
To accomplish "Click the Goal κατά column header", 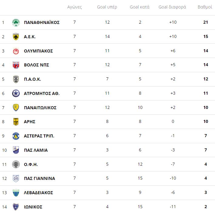I will pos(139,7).
